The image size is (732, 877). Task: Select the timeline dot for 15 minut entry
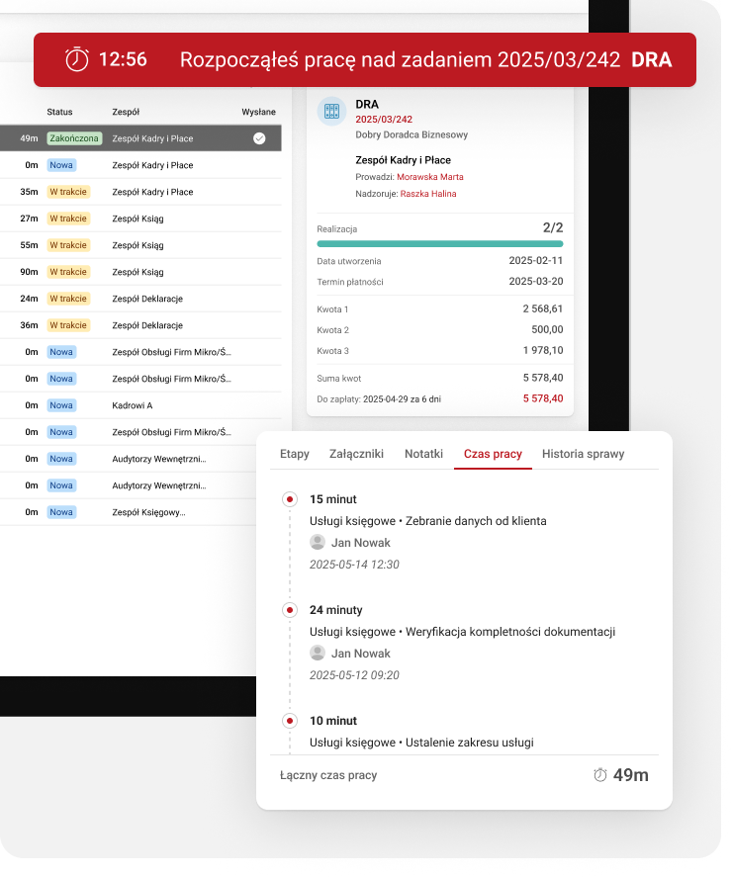(x=289, y=499)
